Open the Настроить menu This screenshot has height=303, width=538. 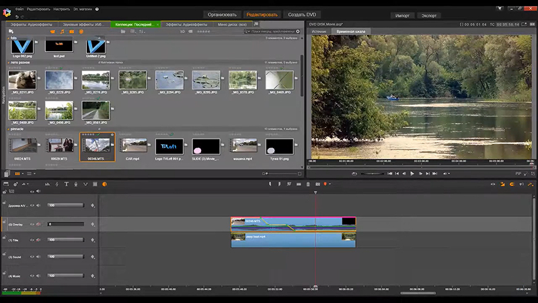pyautogui.click(x=62, y=9)
